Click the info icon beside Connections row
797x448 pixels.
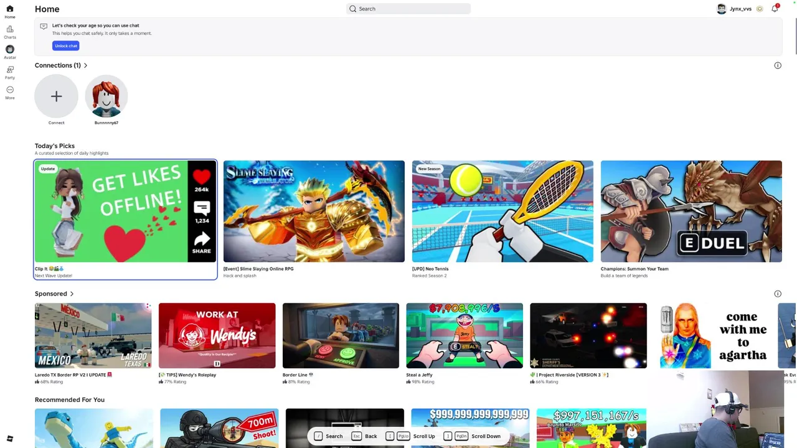(x=778, y=65)
